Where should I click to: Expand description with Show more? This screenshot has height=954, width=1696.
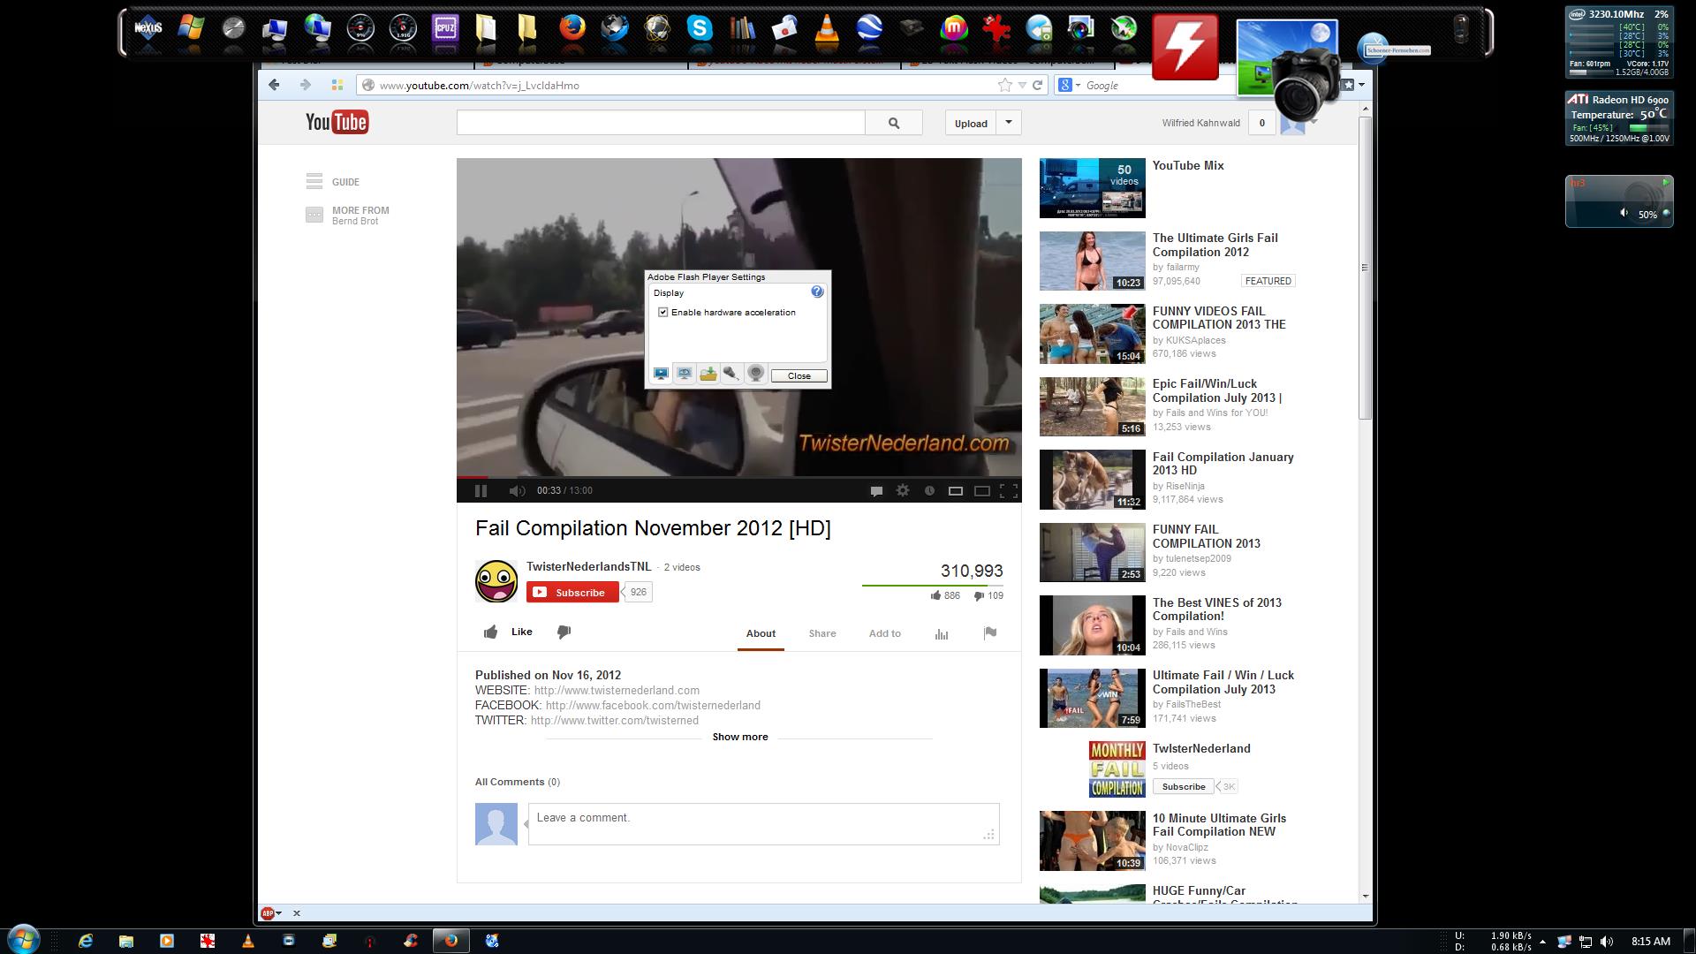tap(740, 737)
